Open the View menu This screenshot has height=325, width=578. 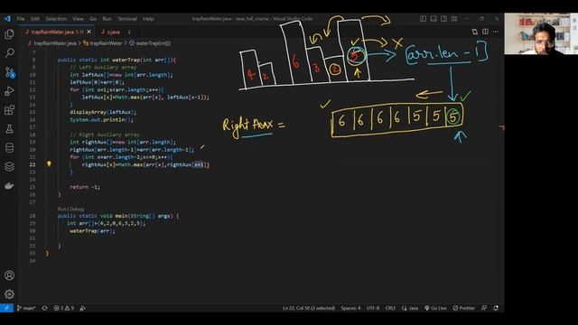click(78, 19)
